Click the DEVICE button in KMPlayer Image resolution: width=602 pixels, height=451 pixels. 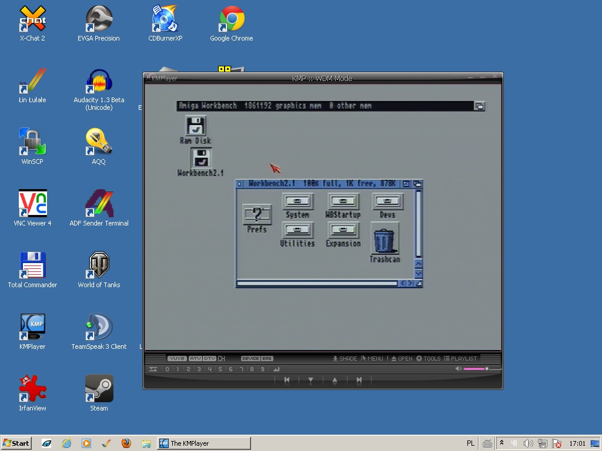pyautogui.click(x=250, y=359)
